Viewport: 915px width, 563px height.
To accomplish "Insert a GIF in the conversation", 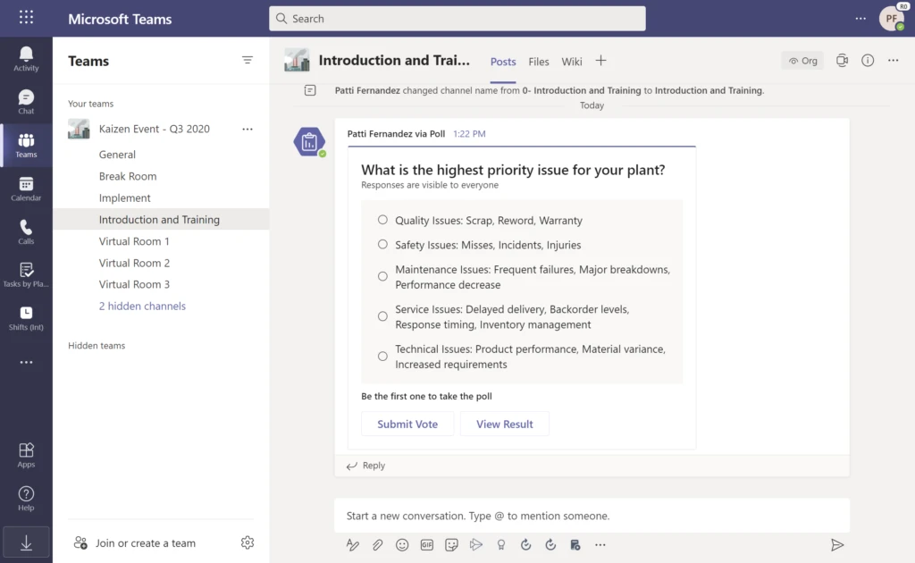I will [426, 544].
